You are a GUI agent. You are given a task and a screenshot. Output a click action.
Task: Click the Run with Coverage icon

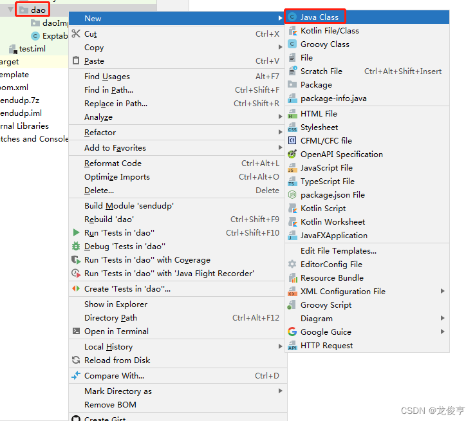pos(76,260)
